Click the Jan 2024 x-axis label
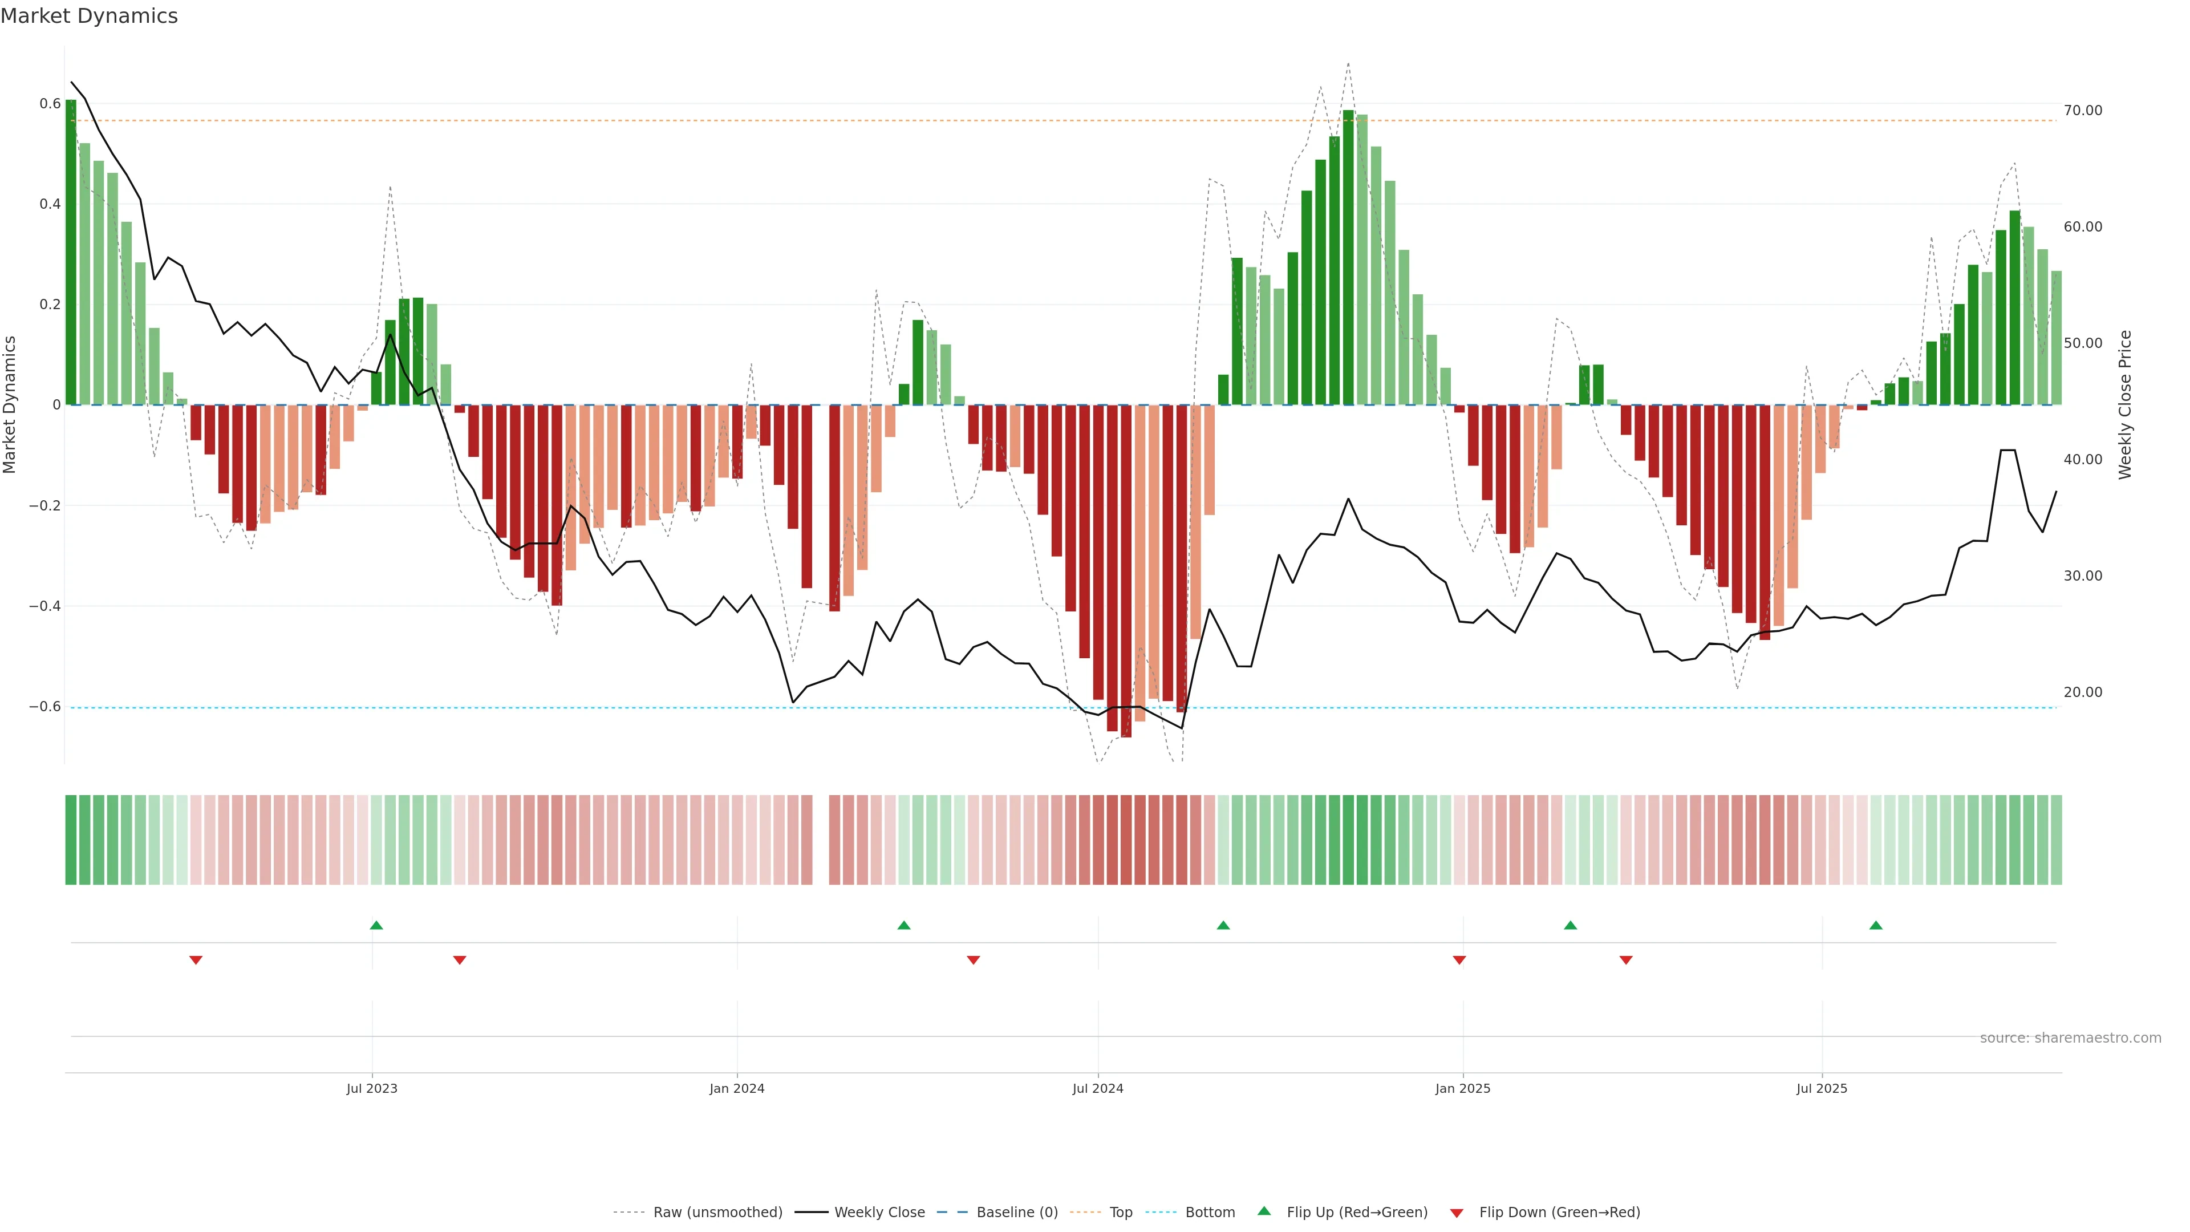The image size is (2190, 1232). coord(737,1088)
